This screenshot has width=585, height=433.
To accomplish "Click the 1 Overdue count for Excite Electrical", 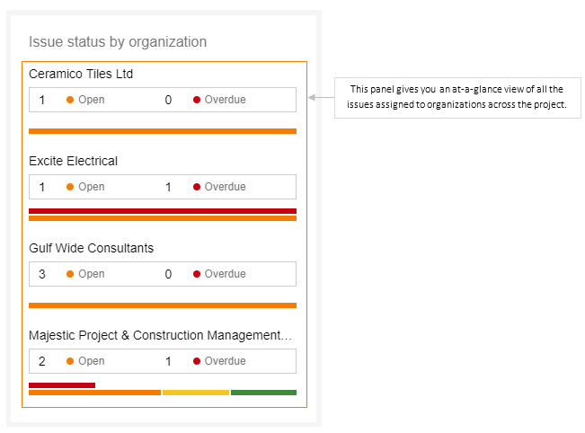I will (x=168, y=187).
